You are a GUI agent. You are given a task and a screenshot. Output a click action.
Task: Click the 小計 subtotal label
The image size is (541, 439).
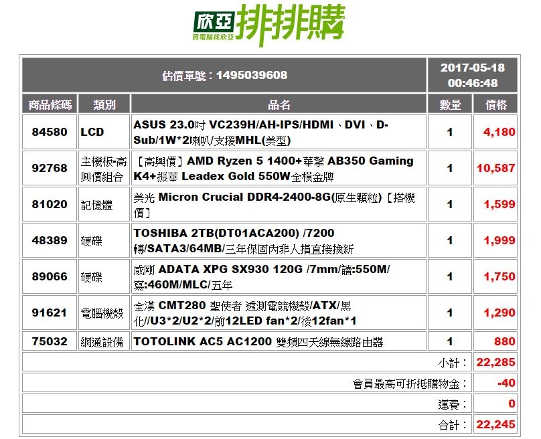(x=453, y=363)
